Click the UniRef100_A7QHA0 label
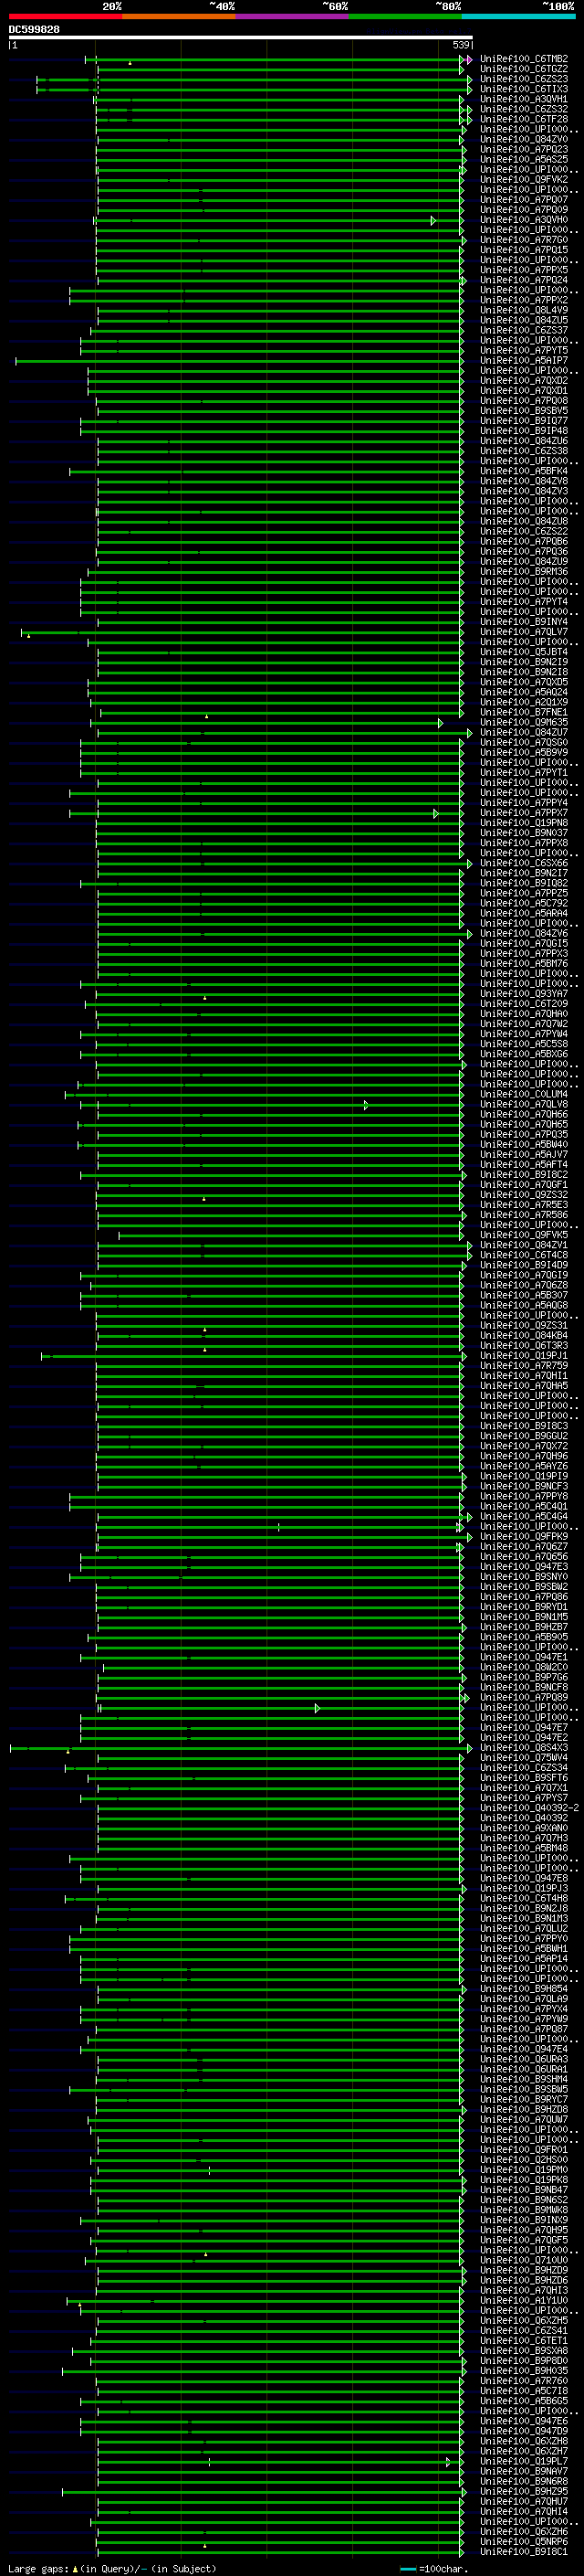 524,1013
